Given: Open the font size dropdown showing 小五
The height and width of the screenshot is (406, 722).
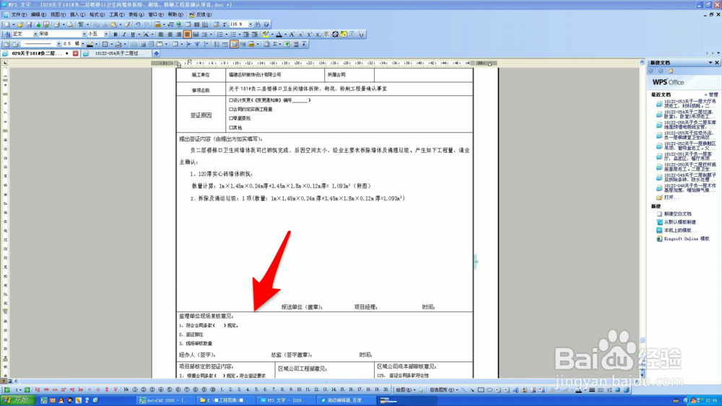Looking at the screenshot, I should (x=106, y=35).
